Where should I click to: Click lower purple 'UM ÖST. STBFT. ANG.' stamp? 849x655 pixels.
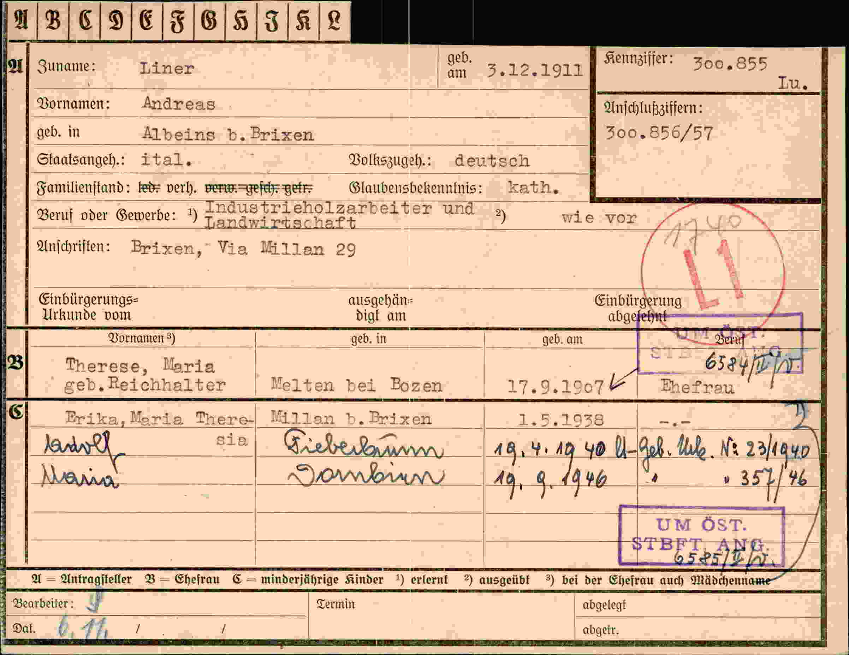click(702, 536)
